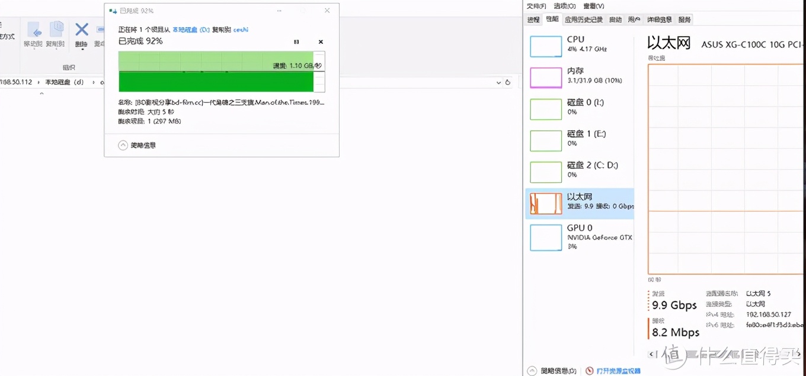This screenshot has height=376, width=806.
Task: Expand the breadcrumb chevron before local disk (d)
Action: click(39, 82)
